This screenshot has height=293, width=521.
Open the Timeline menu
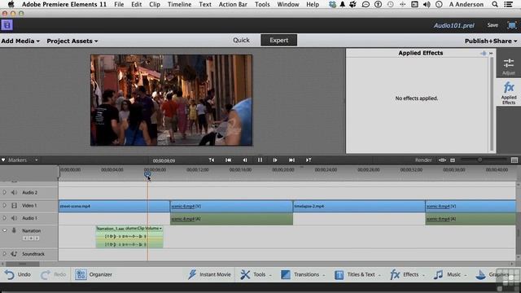click(179, 4)
